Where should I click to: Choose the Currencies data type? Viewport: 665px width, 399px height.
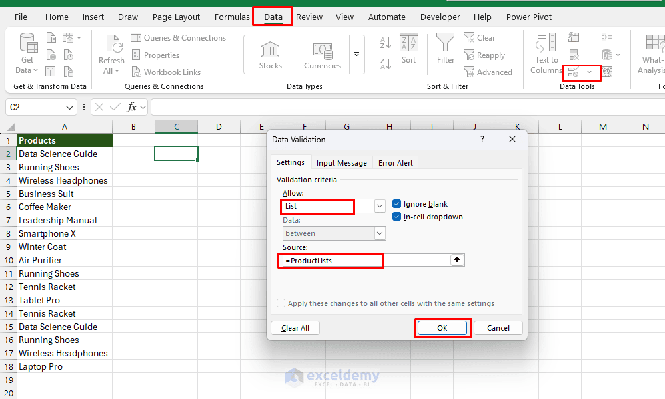pos(323,55)
